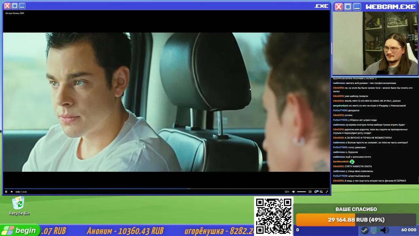The height and width of the screenshot is (236, 419).
Task: Click chat message 'голос дикаприо'
Action: point(357,147)
